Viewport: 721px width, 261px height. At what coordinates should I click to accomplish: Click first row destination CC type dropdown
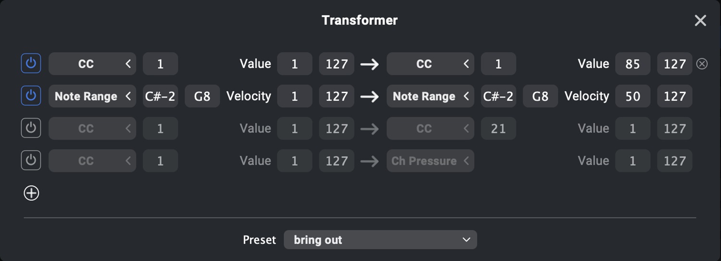[x=430, y=64]
